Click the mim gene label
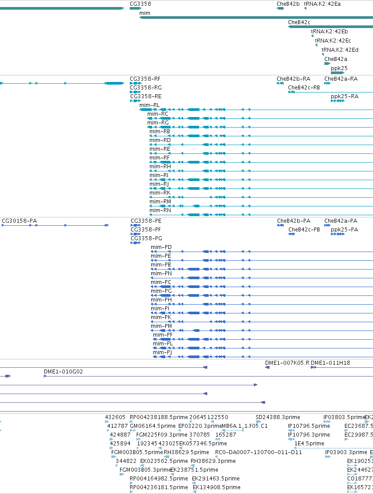The image size is (373, 494). tap(145, 13)
